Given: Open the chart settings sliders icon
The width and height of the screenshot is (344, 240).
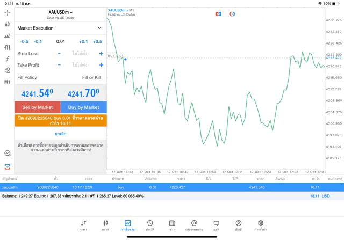Looking at the screenshot, I should [x=7, y=48].
